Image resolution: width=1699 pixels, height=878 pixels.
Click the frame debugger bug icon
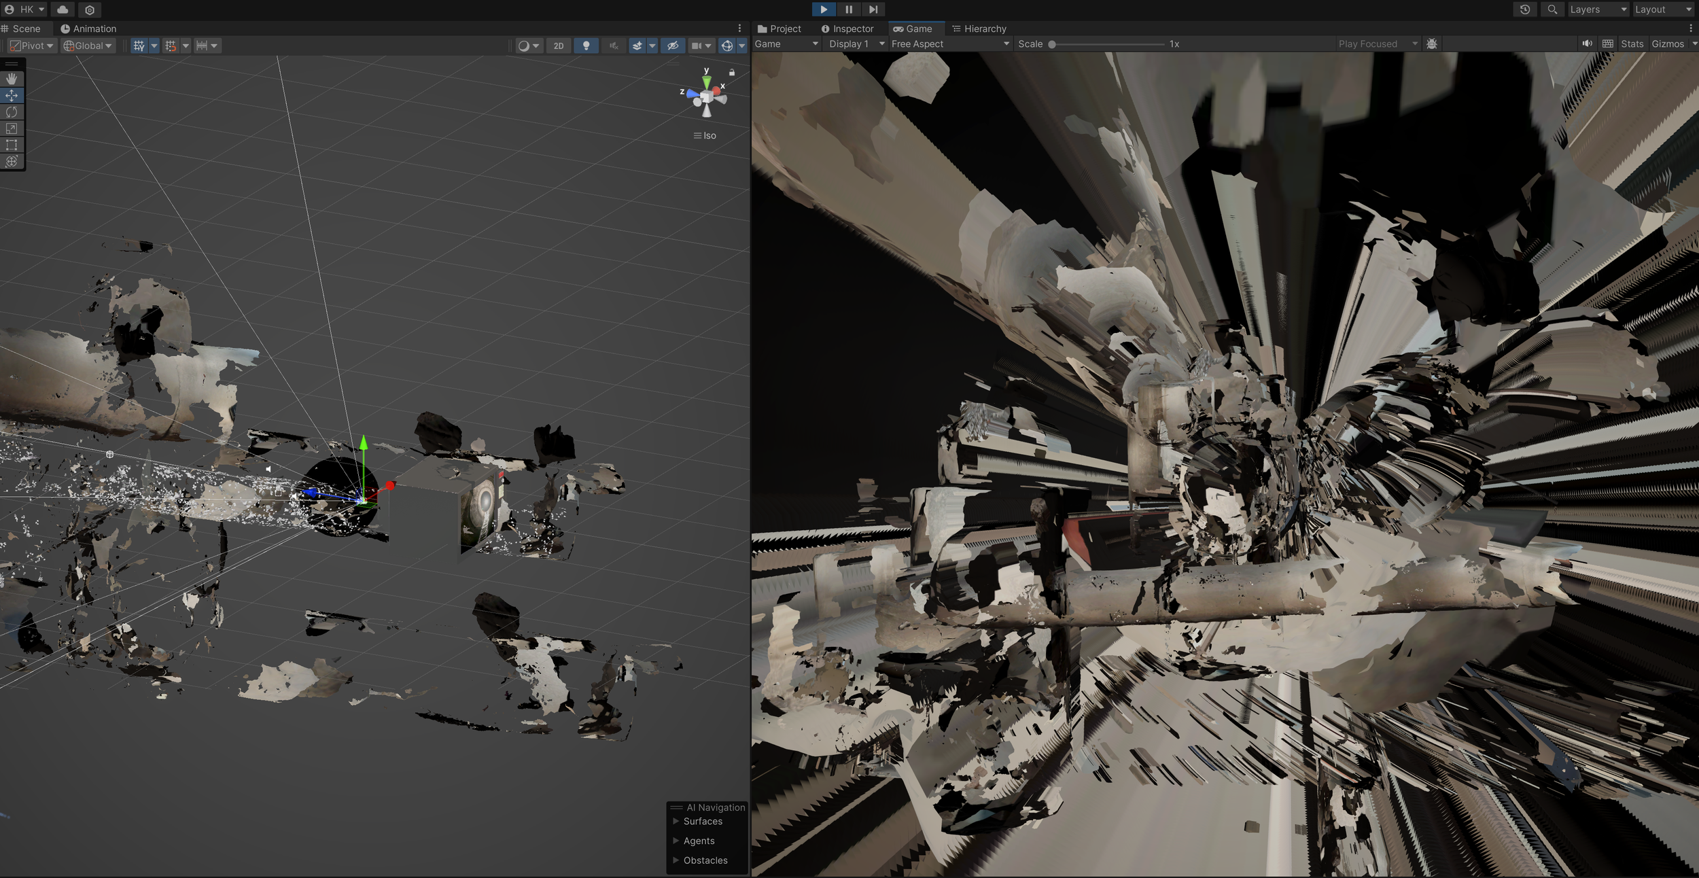(x=1432, y=43)
